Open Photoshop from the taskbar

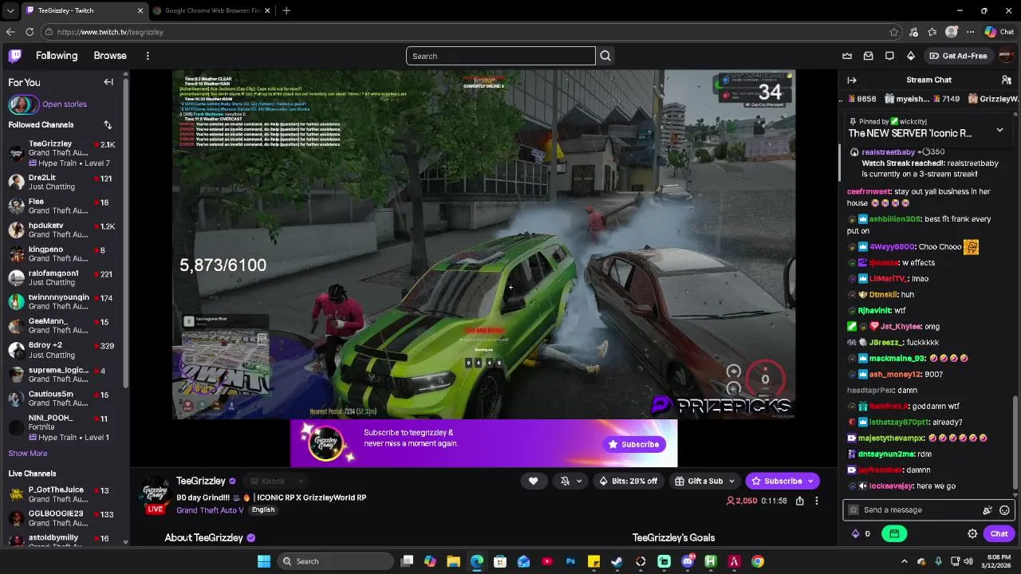click(570, 561)
